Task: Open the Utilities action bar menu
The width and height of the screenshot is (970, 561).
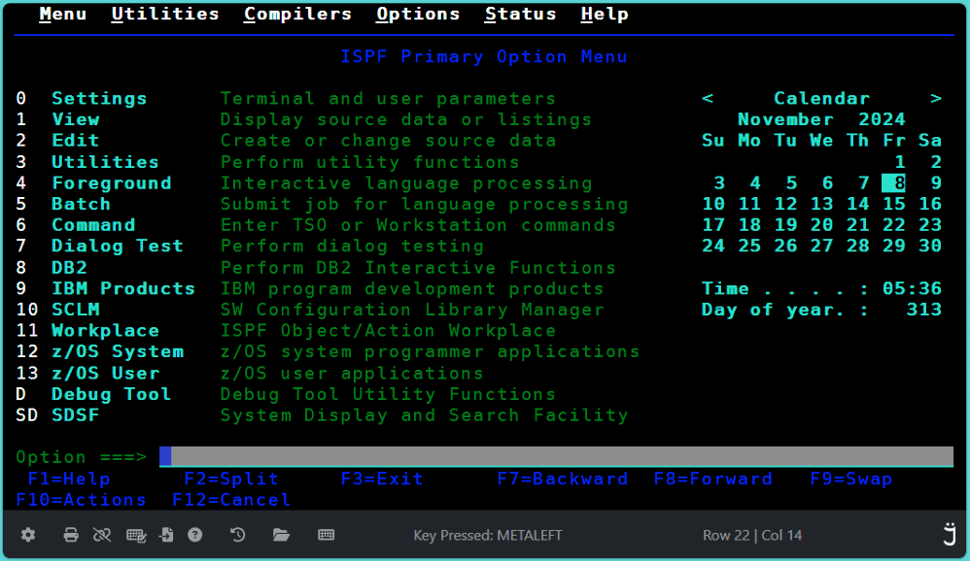Action: pyautogui.click(x=165, y=15)
